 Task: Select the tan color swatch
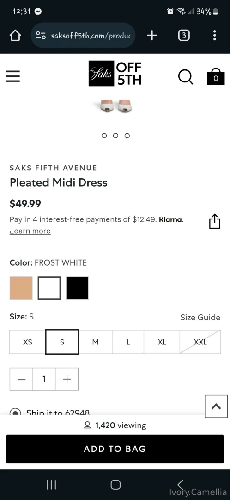(21, 288)
